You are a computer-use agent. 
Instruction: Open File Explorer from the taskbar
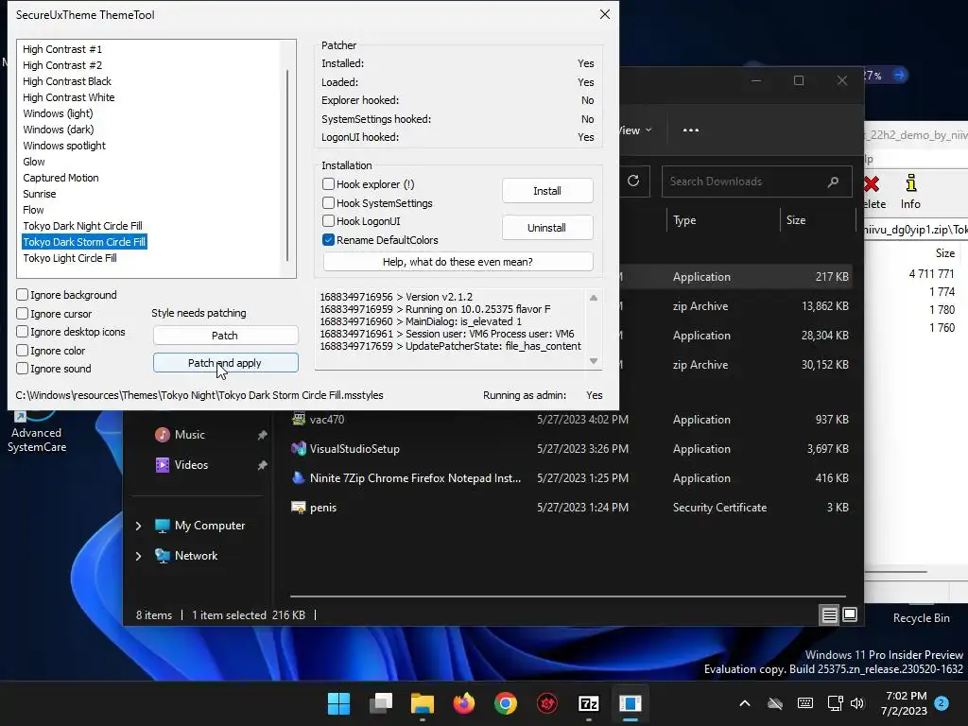point(423,703)
